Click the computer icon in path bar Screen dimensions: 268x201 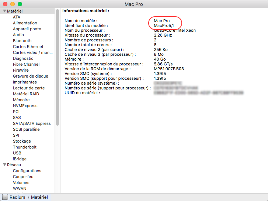5,197
